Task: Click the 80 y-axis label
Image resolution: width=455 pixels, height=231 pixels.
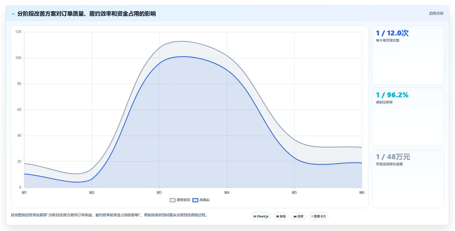Action: 19,84
